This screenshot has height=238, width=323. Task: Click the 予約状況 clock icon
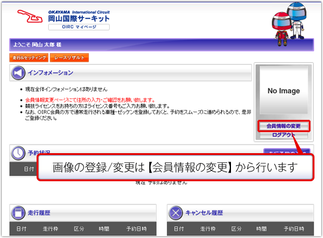[18, 153]
